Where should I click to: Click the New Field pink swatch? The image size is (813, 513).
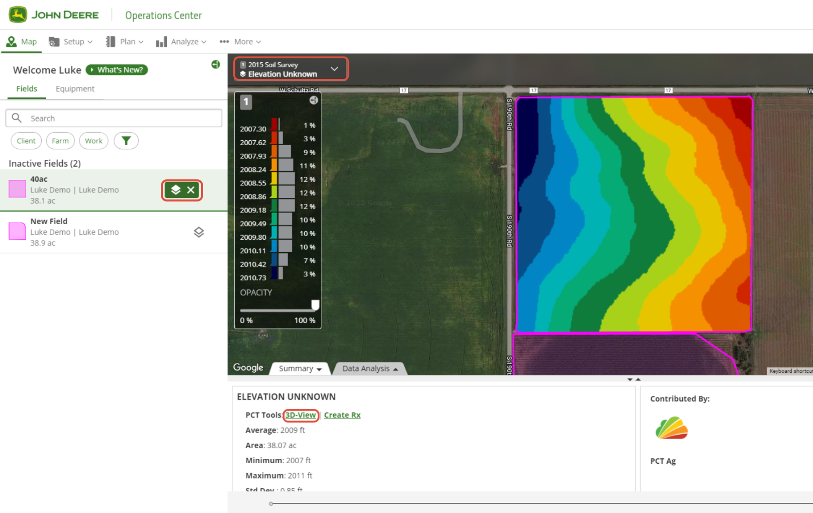click(18, 231)
